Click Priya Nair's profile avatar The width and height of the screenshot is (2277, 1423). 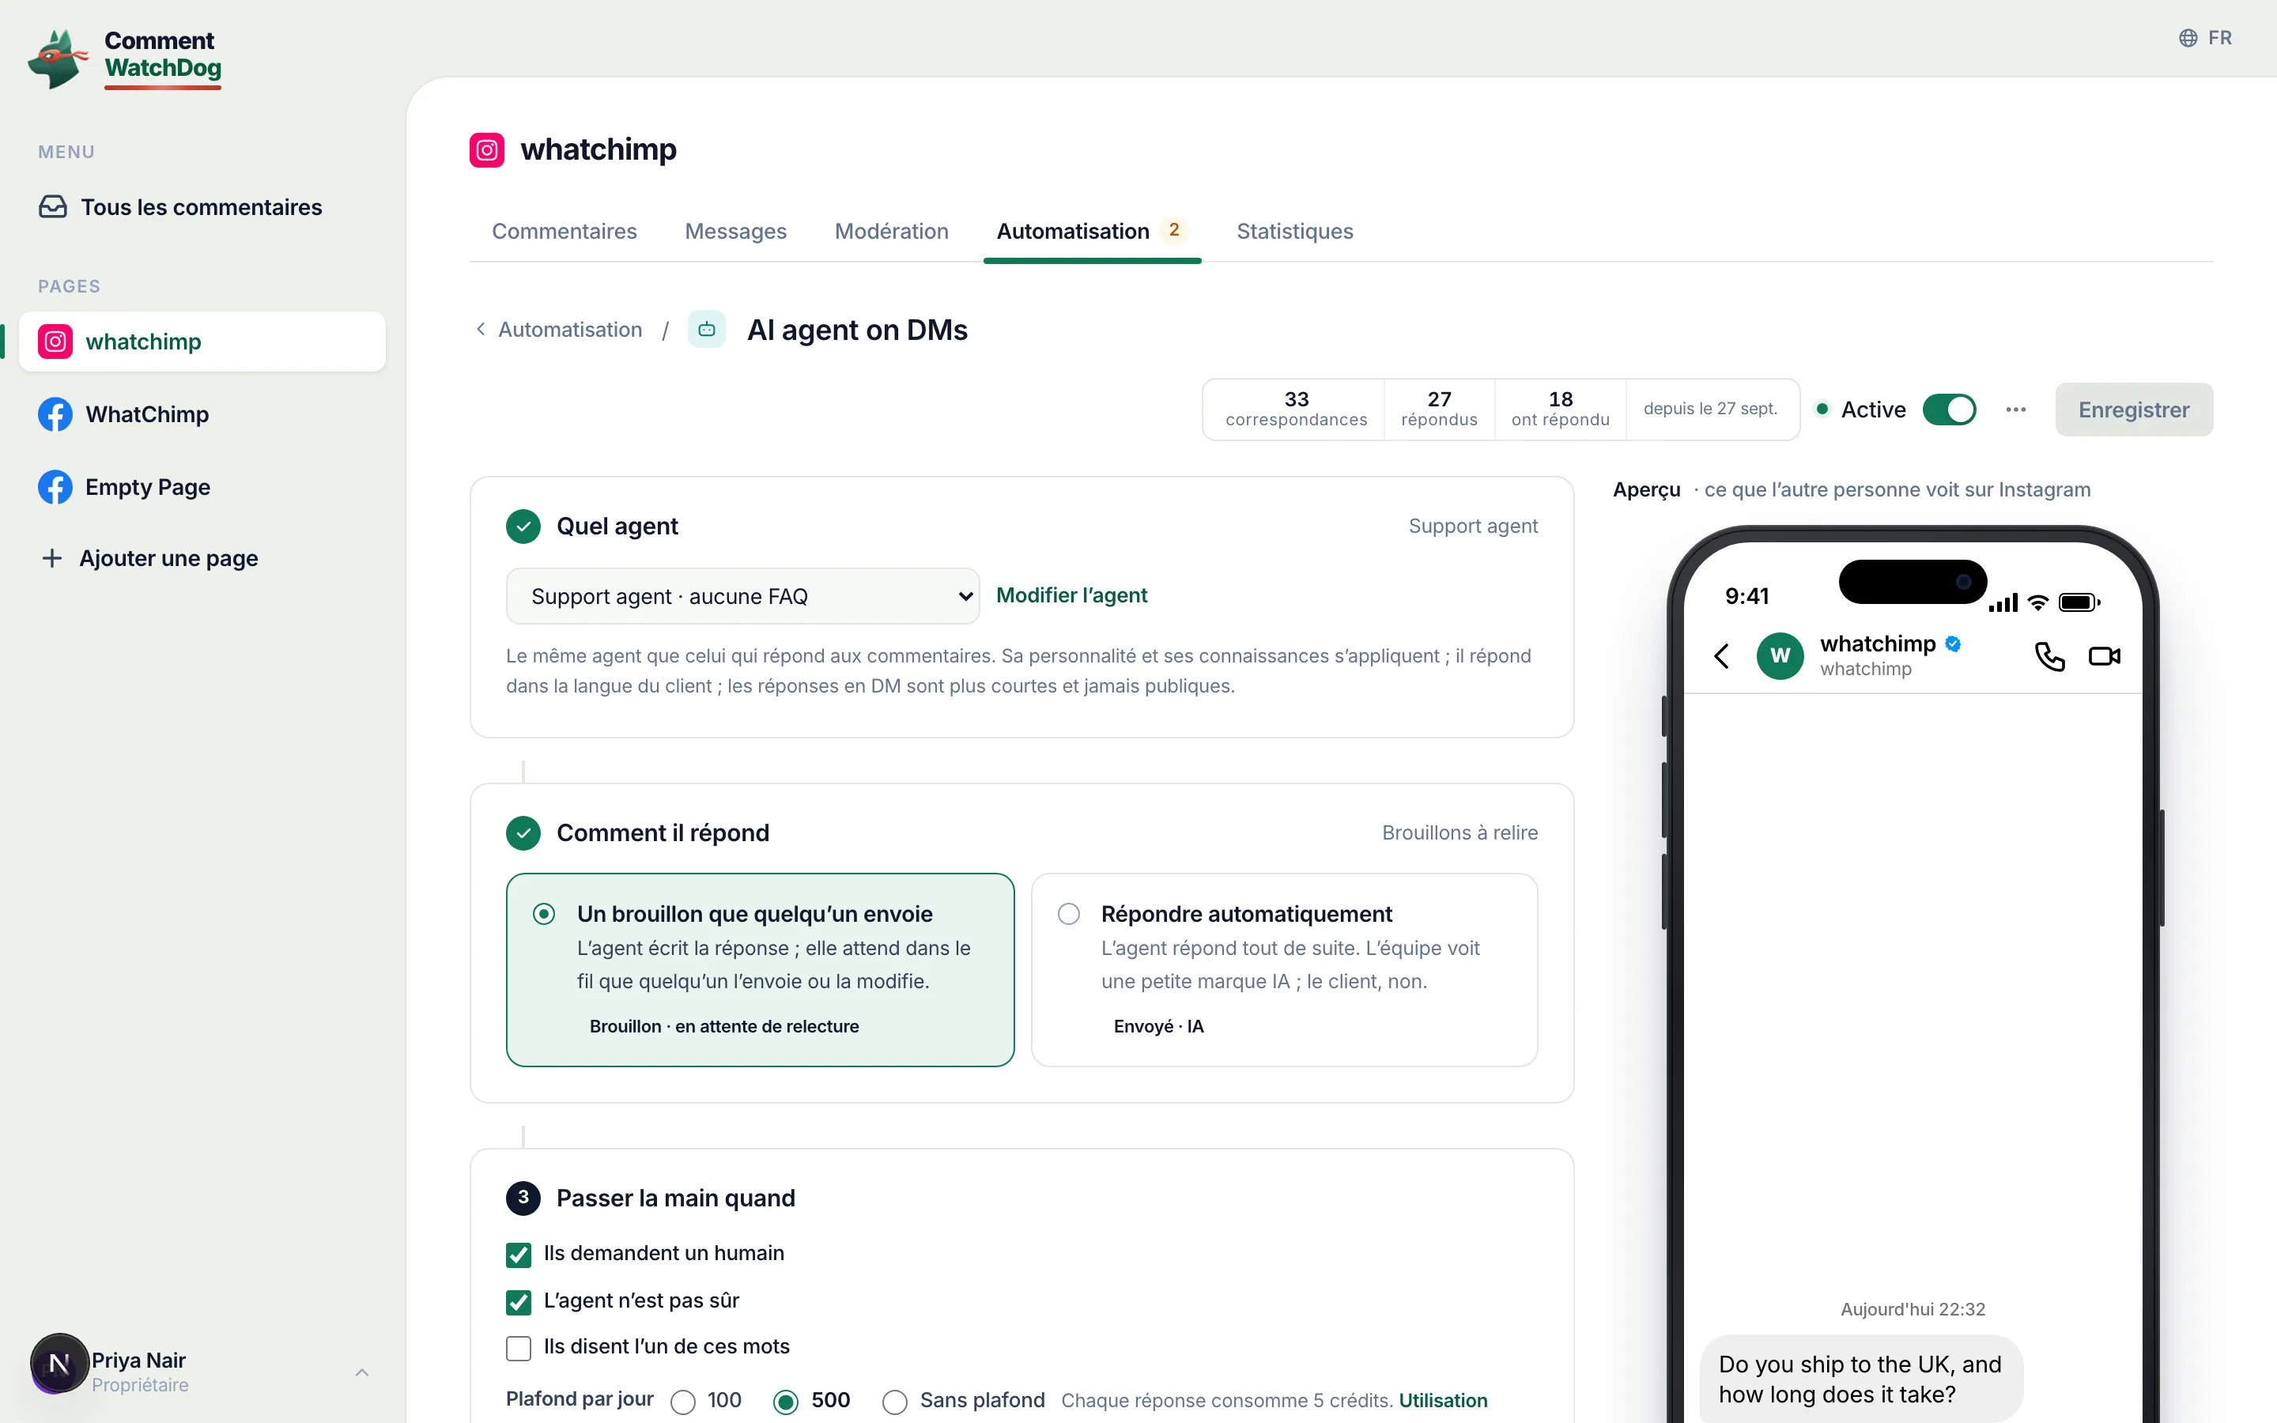click(x=59, y=1363)
